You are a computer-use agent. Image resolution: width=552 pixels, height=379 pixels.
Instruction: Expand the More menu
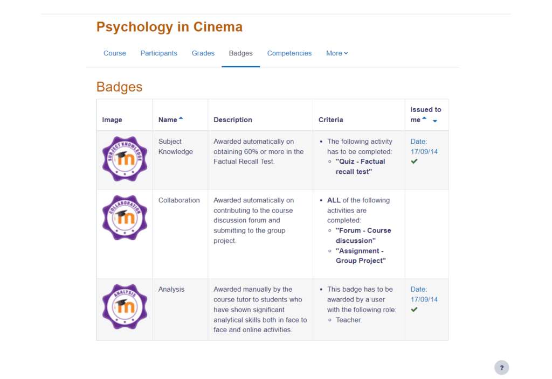tap(337, 53)
